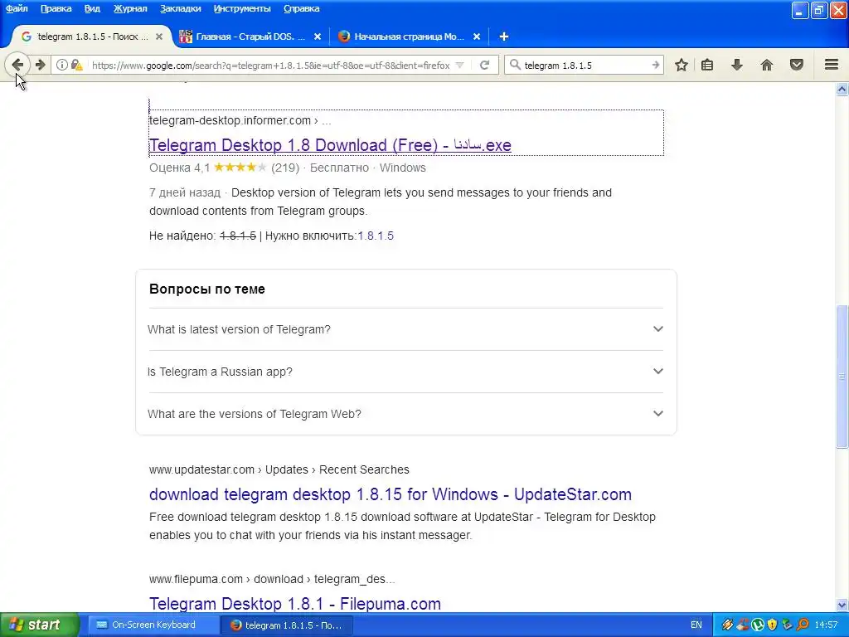Viewport: 849px width, 637px height.
Task: Close the Начальная страница Mozilla tab
Action: tap(477, 36)
